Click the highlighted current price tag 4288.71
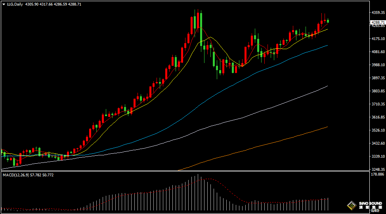Screen dimensions: 386x214 point(378,23)
